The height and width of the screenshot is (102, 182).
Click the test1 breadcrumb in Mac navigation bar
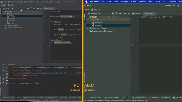point(87,9)
